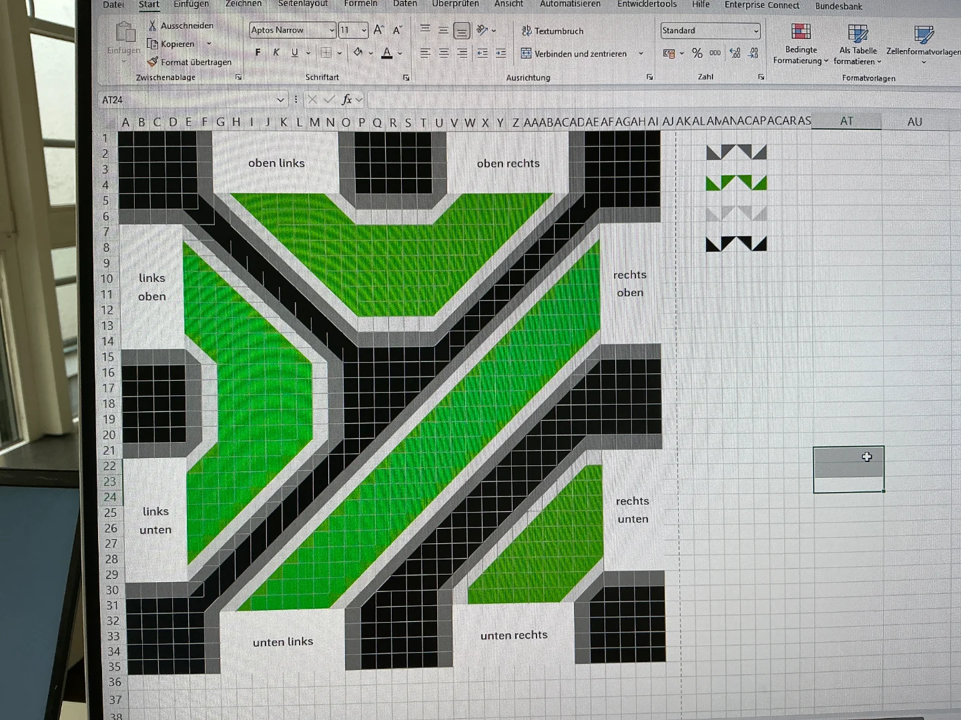Align cell content to top
This screenshot has width=961, height=720.
click(425, 29)
